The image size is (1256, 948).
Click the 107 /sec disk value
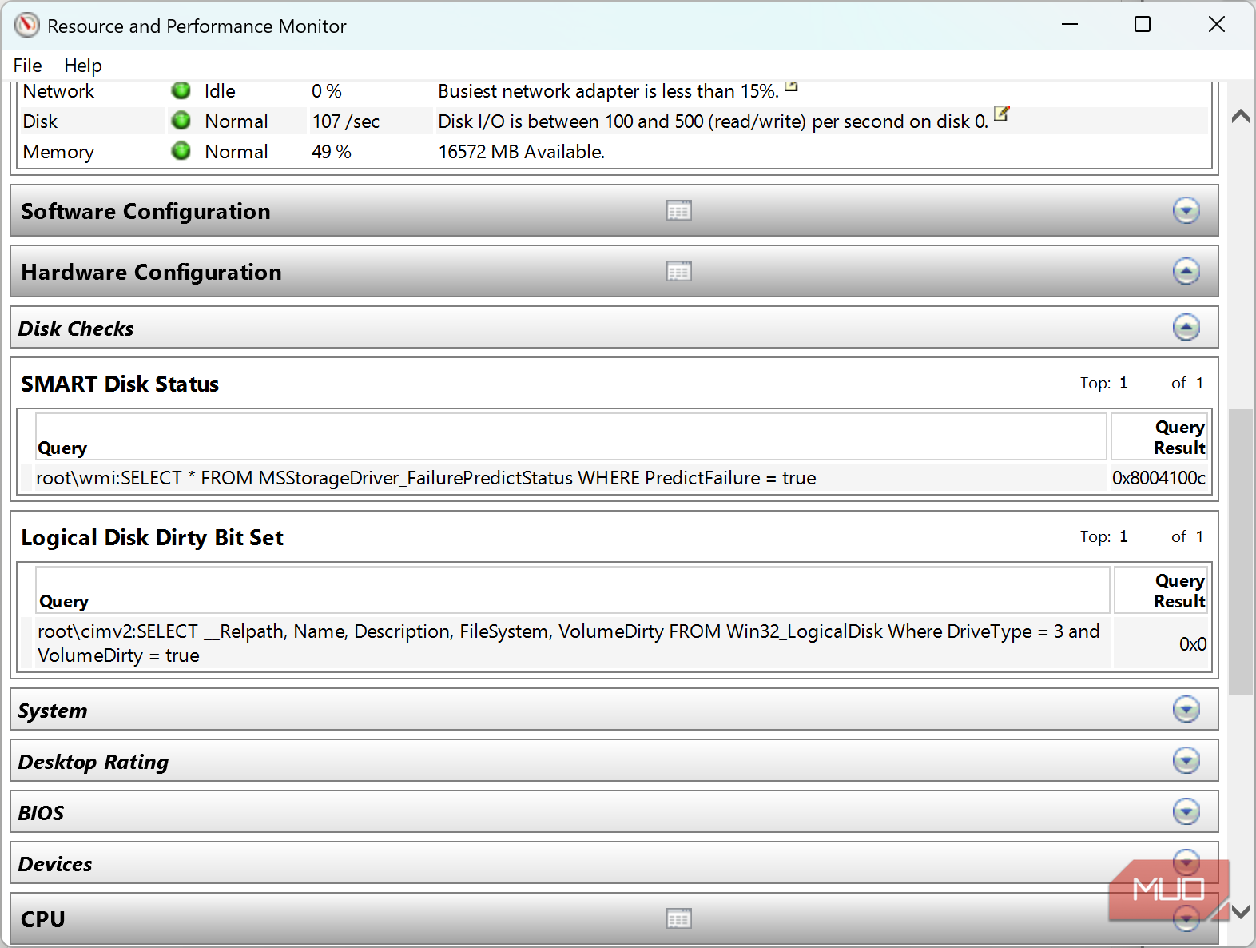coord(346,121)
